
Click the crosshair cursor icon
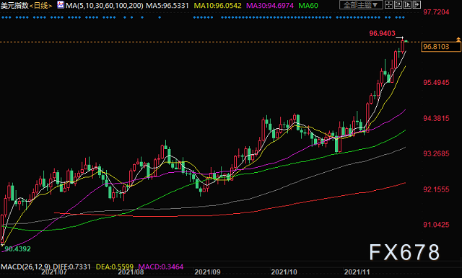coord(389,5)
